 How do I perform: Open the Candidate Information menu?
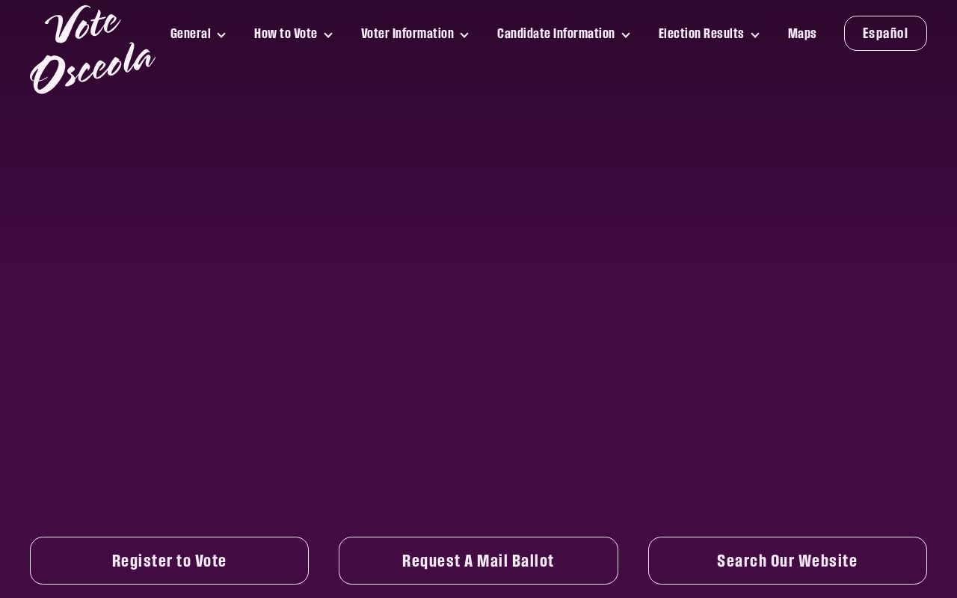pos(556,34)
